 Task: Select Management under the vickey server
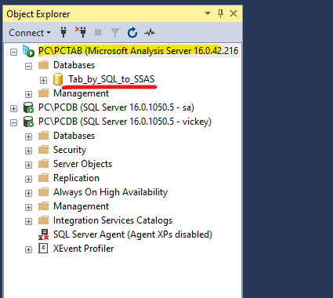coord(81,206)
